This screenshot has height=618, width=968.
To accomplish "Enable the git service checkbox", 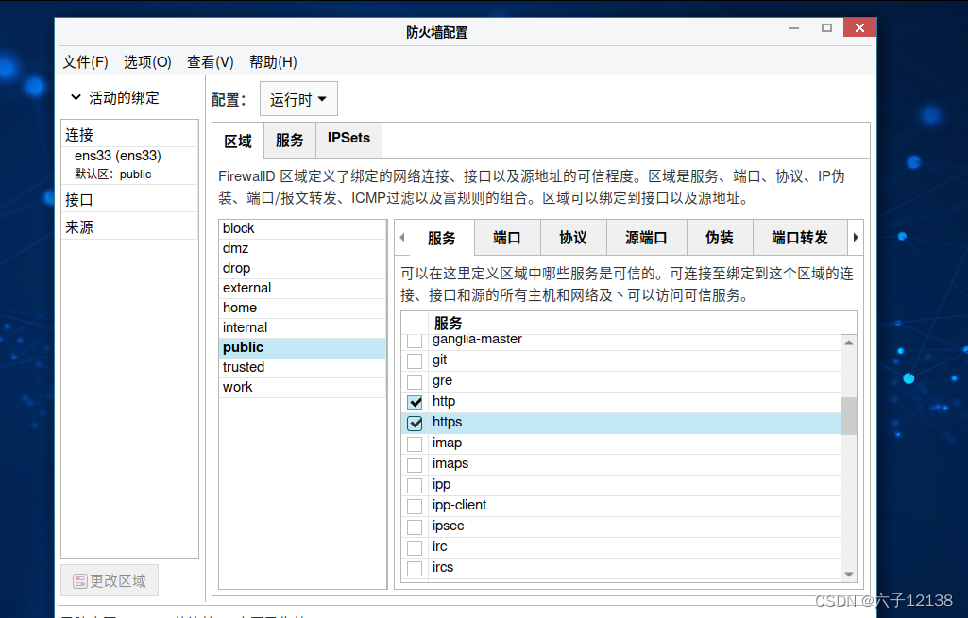I will (x=415, y=360).
